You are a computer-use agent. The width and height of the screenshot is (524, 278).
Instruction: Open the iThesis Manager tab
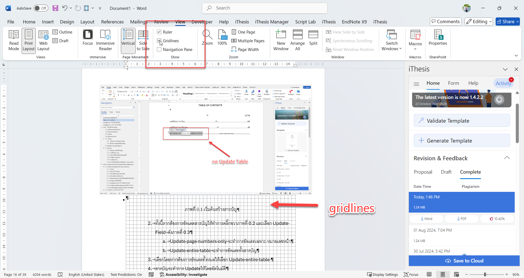tap(272, 22)
